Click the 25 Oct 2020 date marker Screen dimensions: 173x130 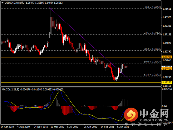click(x=91, y=127)
